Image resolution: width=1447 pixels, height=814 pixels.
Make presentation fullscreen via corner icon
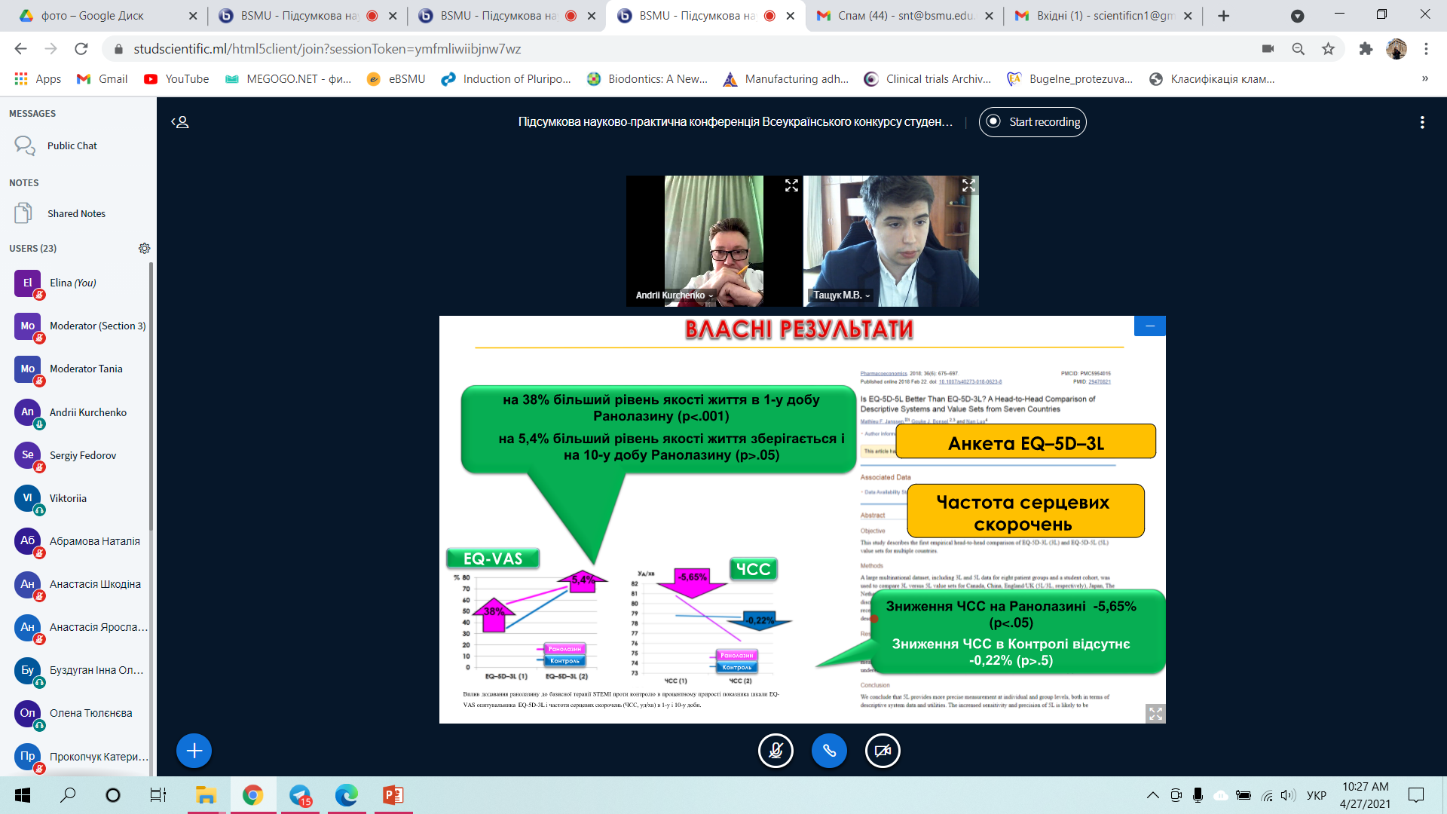click(x=1155, y=713)
